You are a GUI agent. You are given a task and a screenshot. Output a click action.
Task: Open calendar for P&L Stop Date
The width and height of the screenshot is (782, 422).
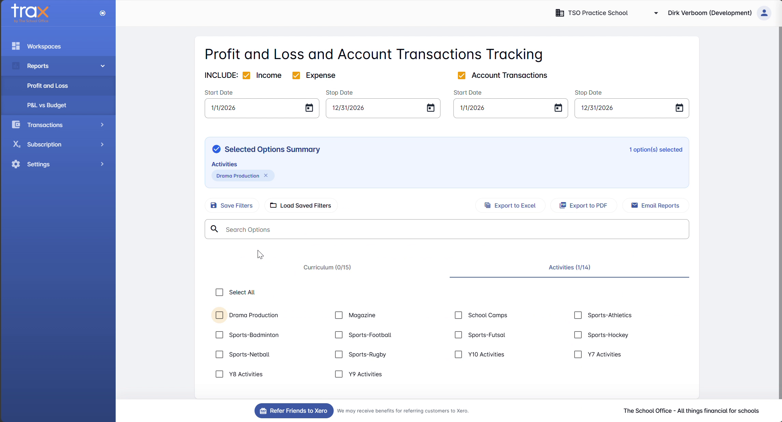431,108
